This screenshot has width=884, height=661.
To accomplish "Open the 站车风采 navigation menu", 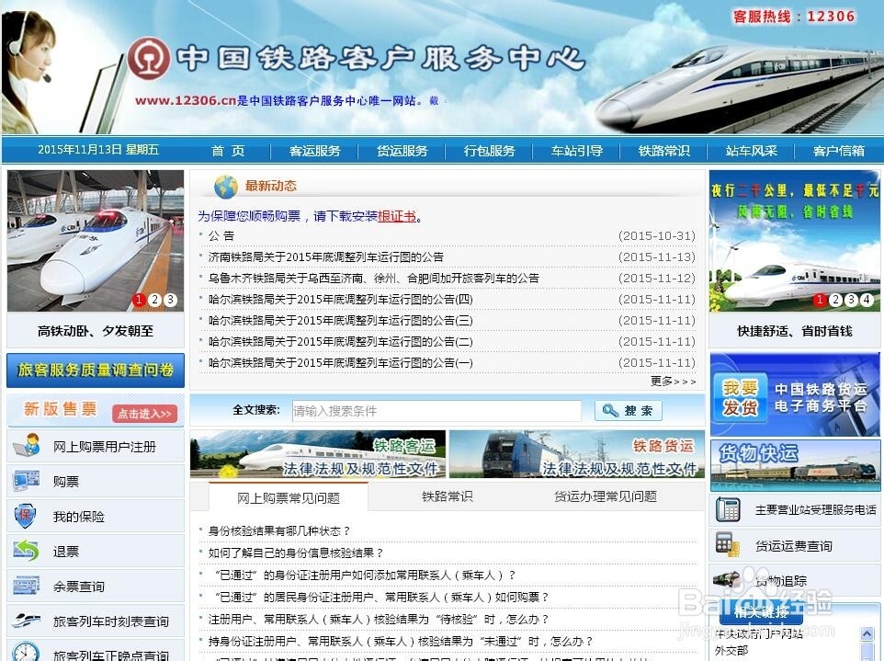I will pos(752,151).
